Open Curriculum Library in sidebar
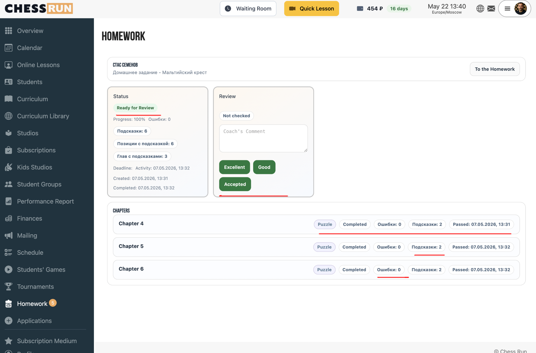536x353 pixels. coord(43,116)
